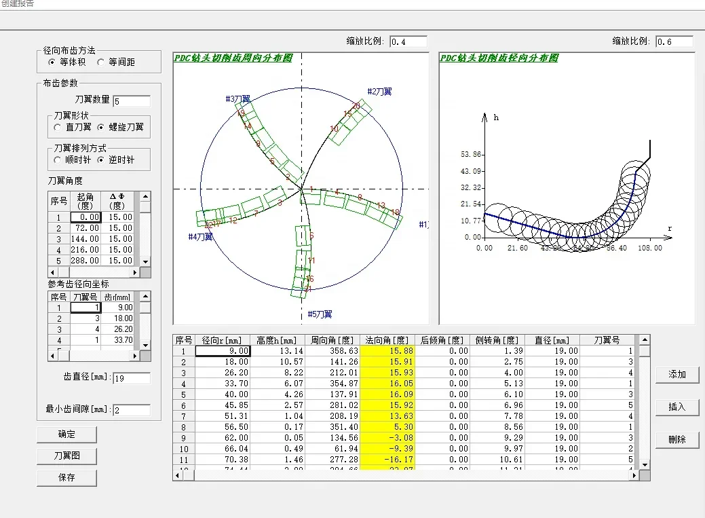Select the reference tooth cell 26.20
Viewport: 705px width, 518px height.
(x=118, y=329)
